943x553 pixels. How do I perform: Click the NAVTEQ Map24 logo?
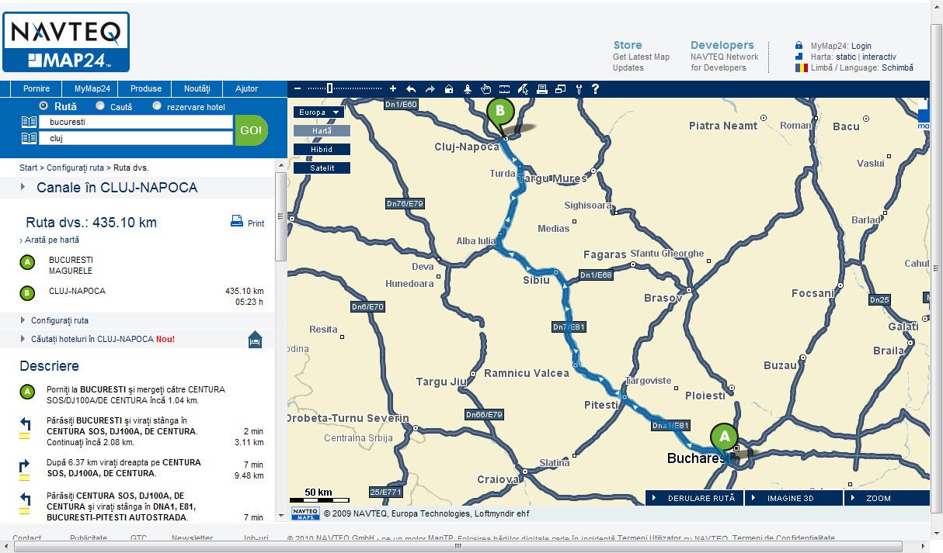pyautogui.click(x=66, y=42)
